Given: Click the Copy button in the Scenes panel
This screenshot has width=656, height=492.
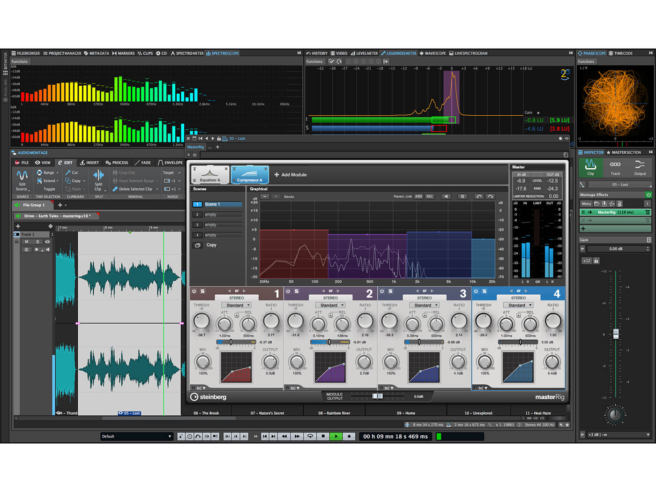Looking at the screenshot, I should pyautogui.click(x=211, y=245).
